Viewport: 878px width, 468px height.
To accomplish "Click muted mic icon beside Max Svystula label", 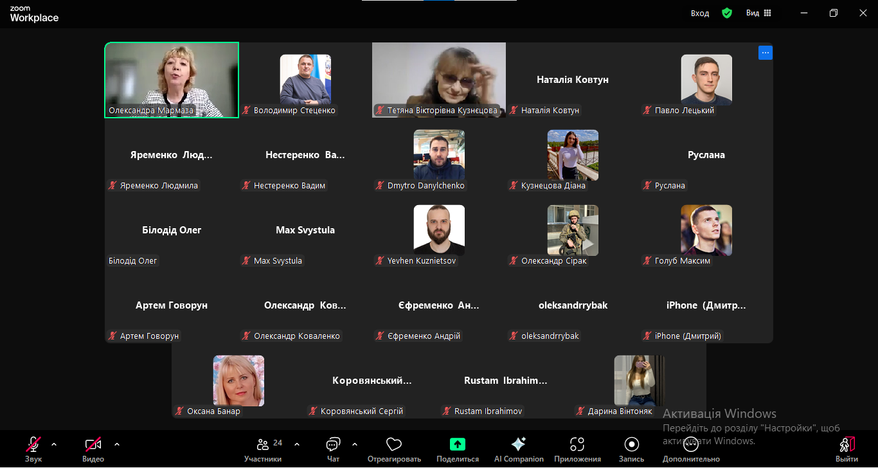I will pyautogui.click(x=246, y=261).
